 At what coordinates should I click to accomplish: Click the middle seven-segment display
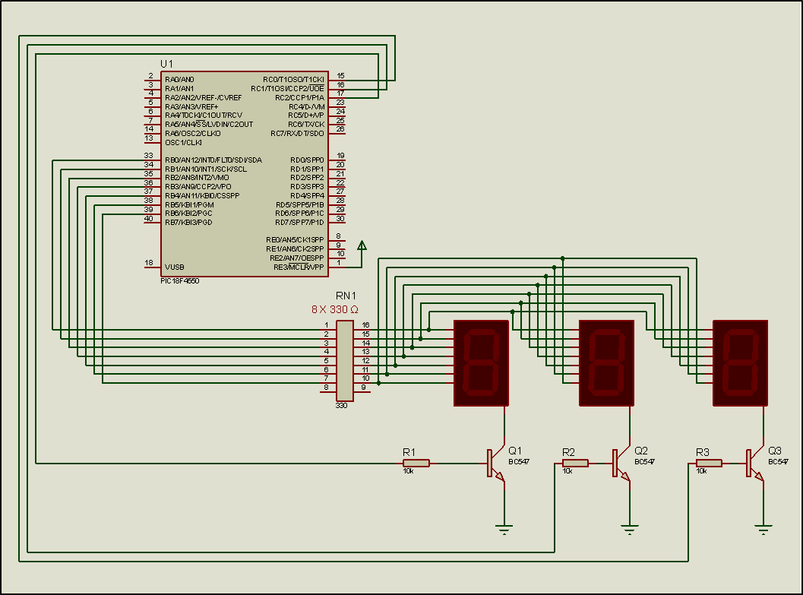pos(606,362)
